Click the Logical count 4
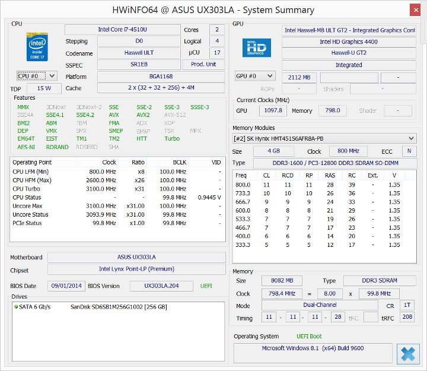 tap(217, 41)
